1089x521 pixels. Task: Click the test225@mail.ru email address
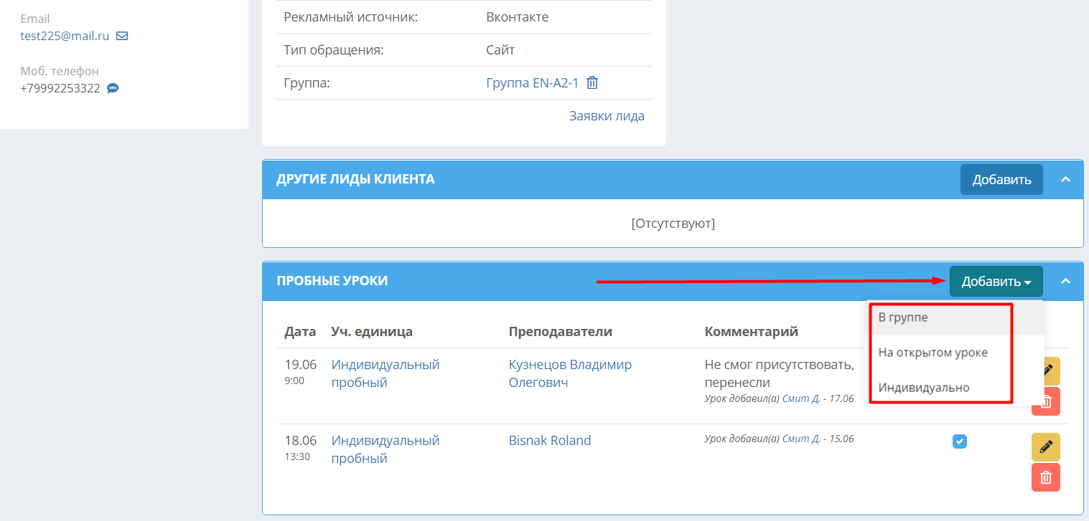point(65,36)
